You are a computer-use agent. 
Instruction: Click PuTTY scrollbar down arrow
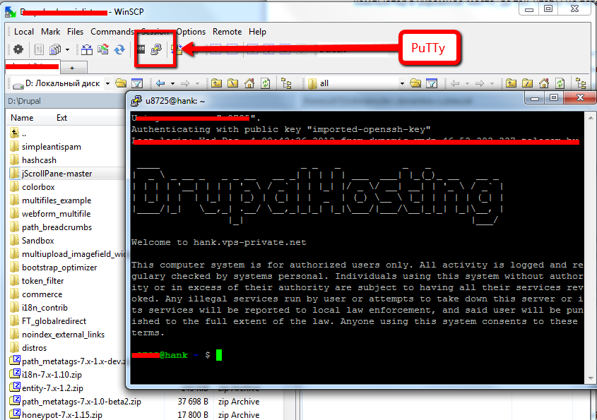point(591,378)
